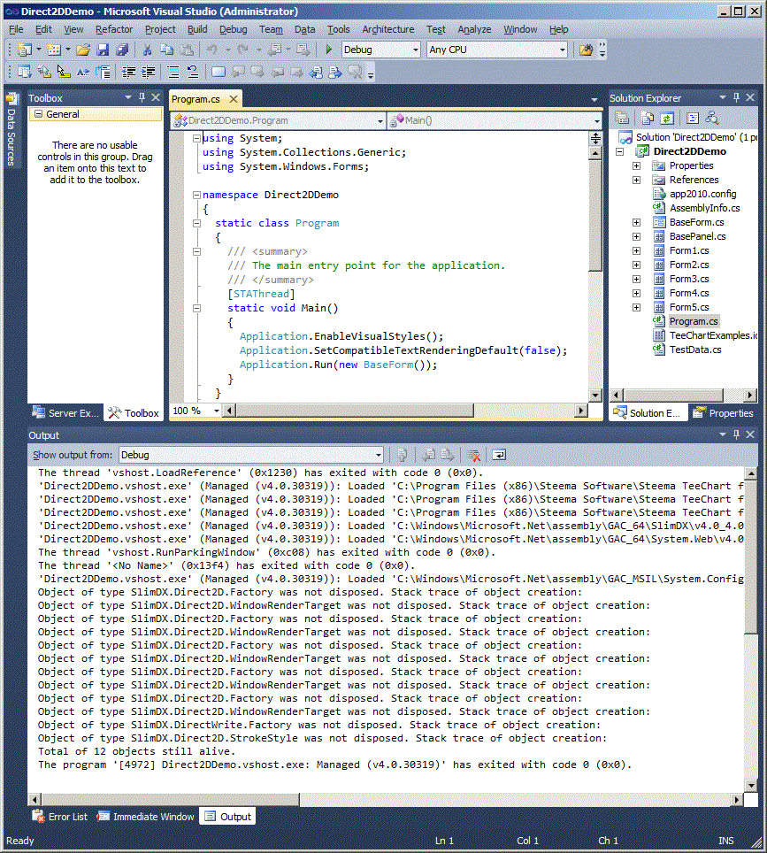Pin the Toolbox panel with the pushpin
Image resolution: width=767 pixels, height=853 pixels.
(142, 97)
